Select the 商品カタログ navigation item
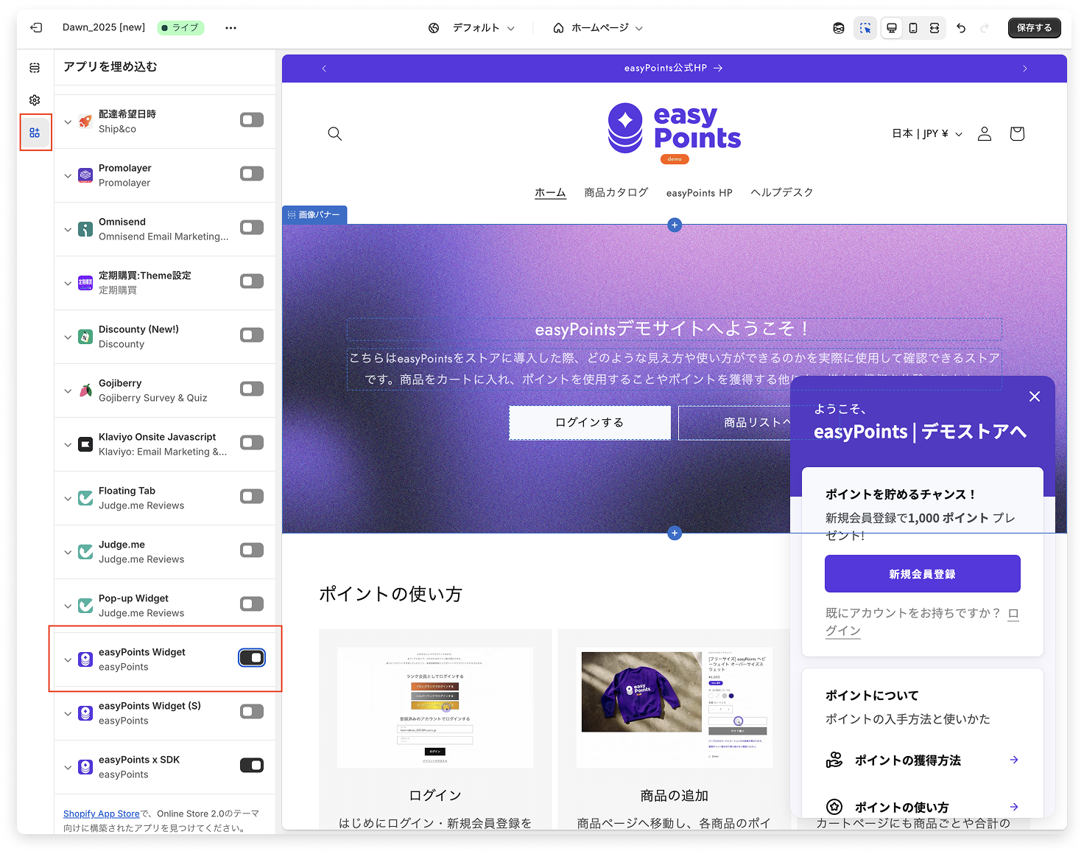 616,192
